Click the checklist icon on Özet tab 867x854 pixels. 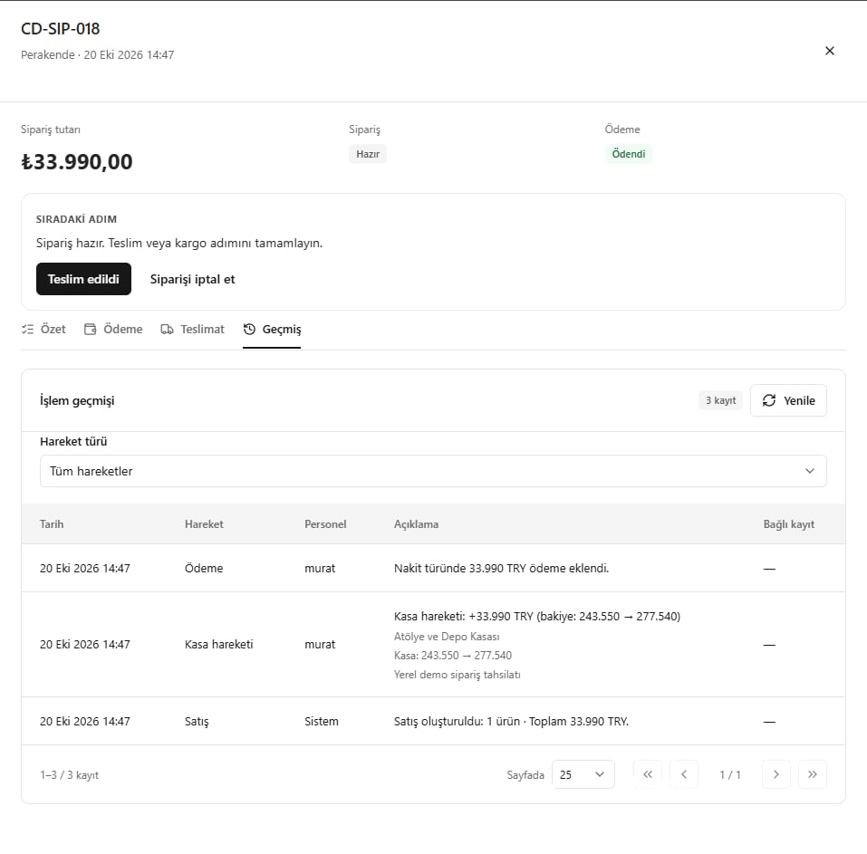click(28, 329)
